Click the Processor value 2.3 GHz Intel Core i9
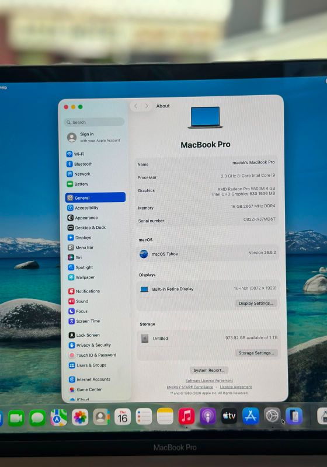Image resolution: width=327 pixels, height=467 pixels. (x=248, y=176)
